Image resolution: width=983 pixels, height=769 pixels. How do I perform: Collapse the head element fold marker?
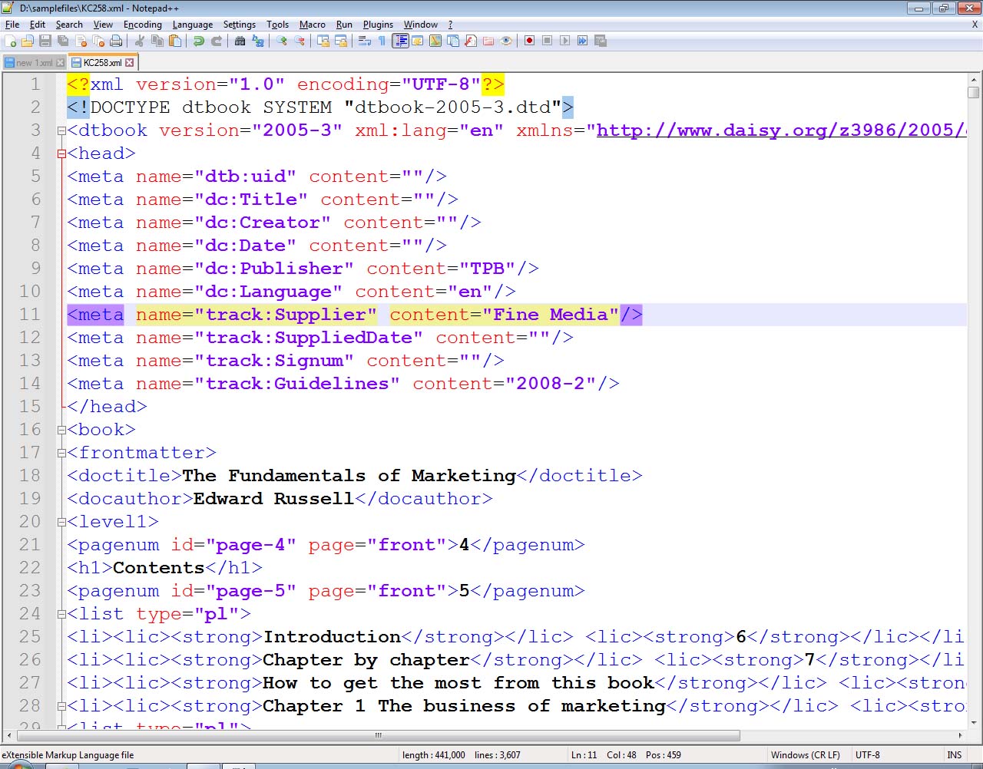pos(61,153)
